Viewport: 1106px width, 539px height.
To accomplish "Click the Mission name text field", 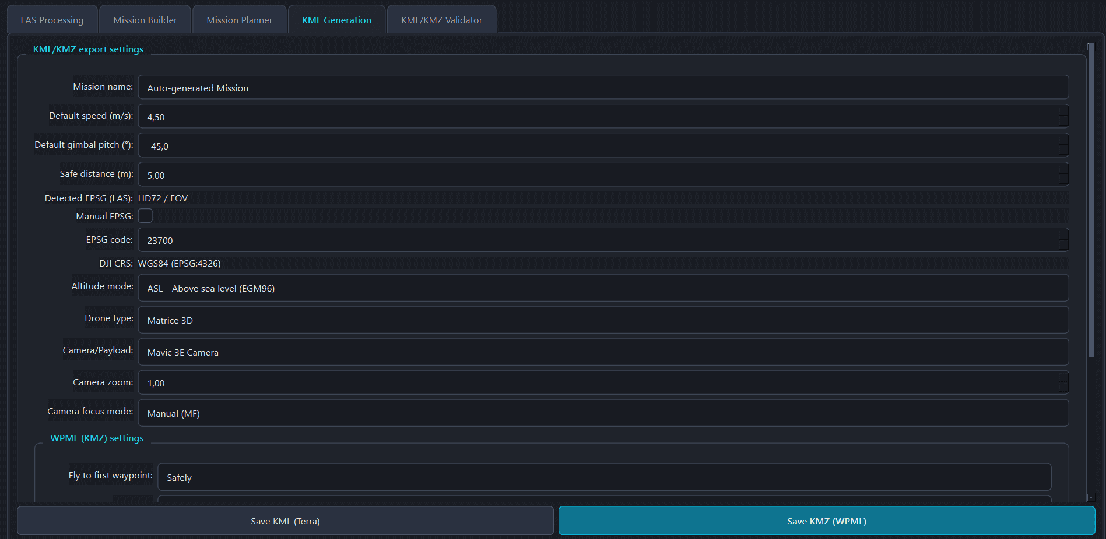I will [x=603, y=88].
